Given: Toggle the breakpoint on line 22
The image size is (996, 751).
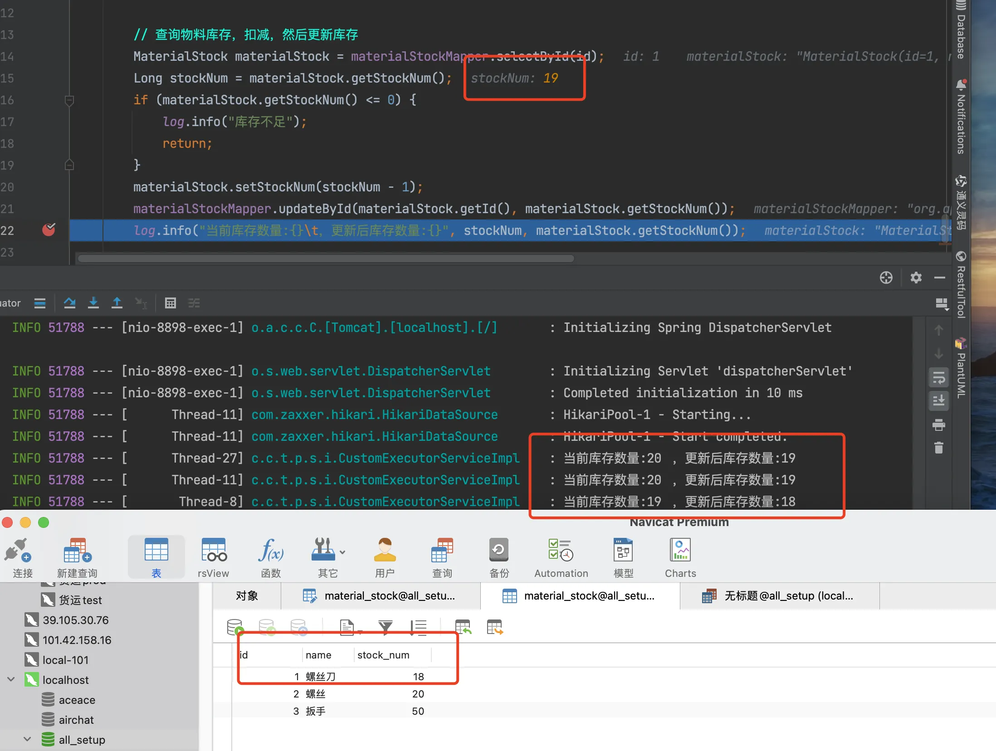Looking at the screenshot, I should click(49, 230).
